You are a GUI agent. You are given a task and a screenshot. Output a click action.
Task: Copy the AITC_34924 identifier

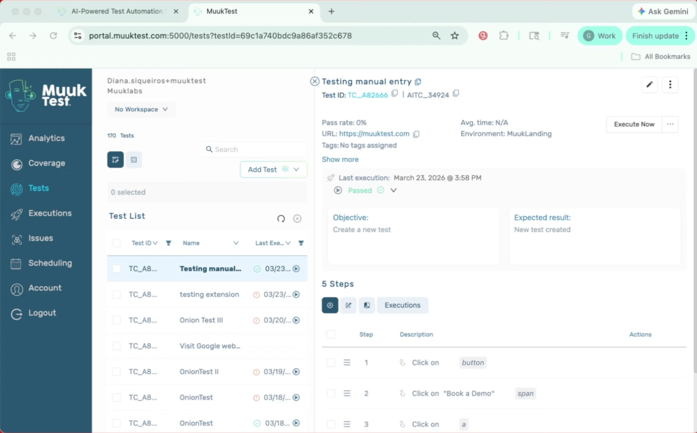coord(456,93)
